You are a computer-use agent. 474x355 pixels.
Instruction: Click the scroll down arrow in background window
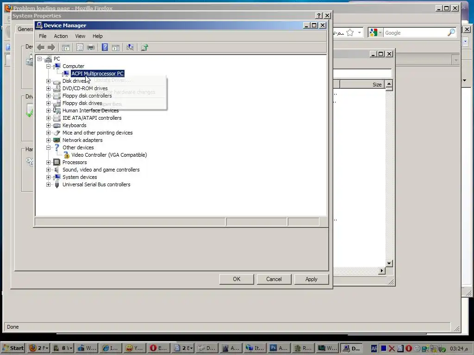point(389,263)
